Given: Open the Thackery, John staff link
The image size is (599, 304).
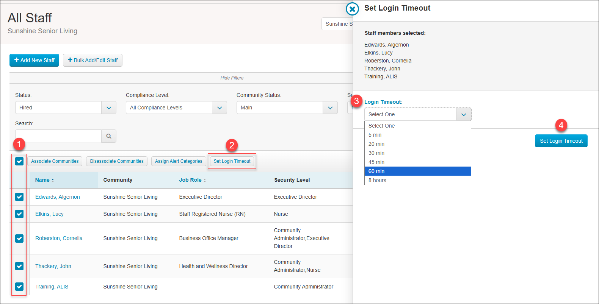Looking at the screenshot, I should click(53, 266).
